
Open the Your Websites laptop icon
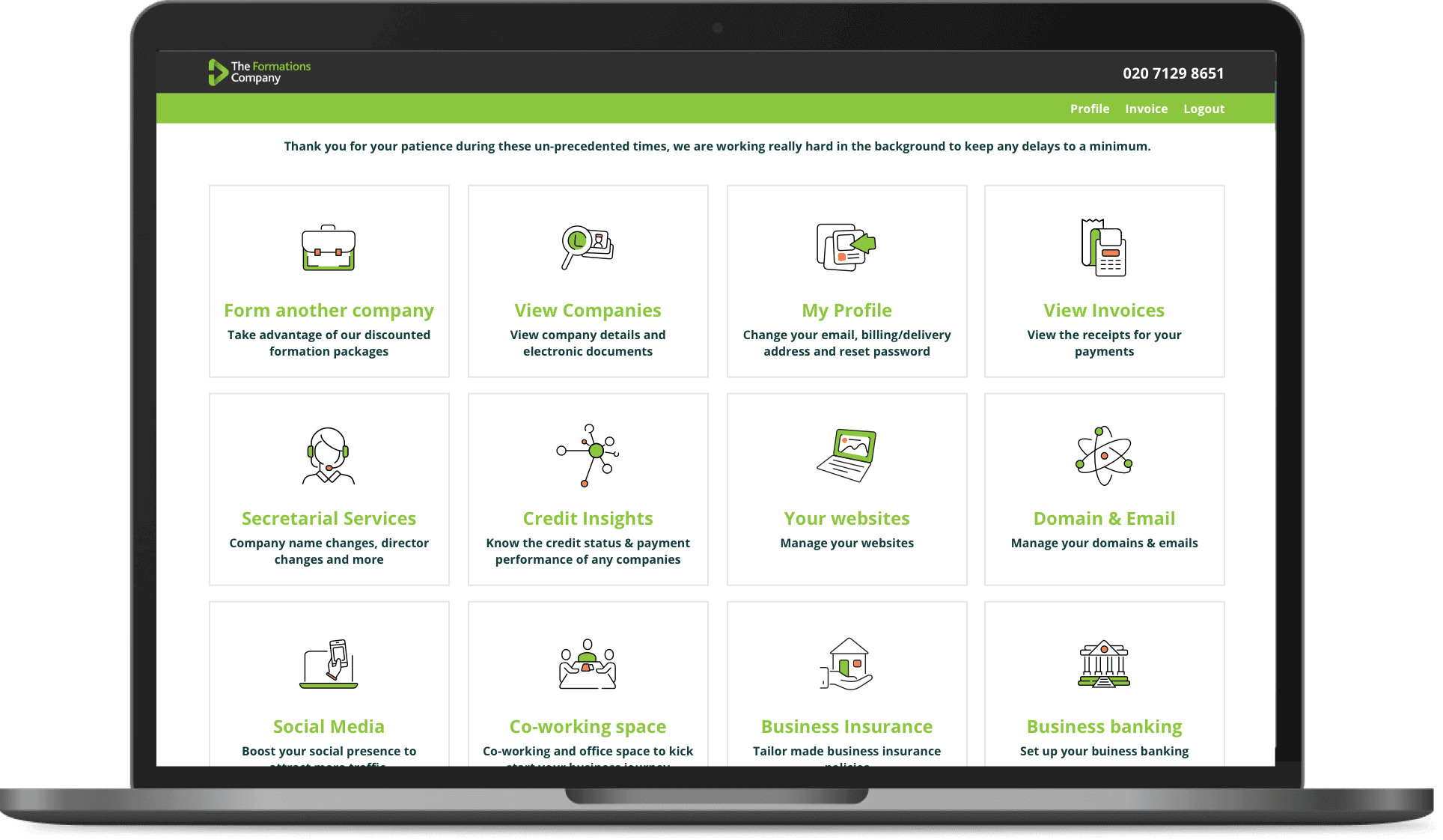[x=847, y=455]
